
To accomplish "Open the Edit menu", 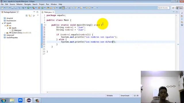I will tap(7, 4).
